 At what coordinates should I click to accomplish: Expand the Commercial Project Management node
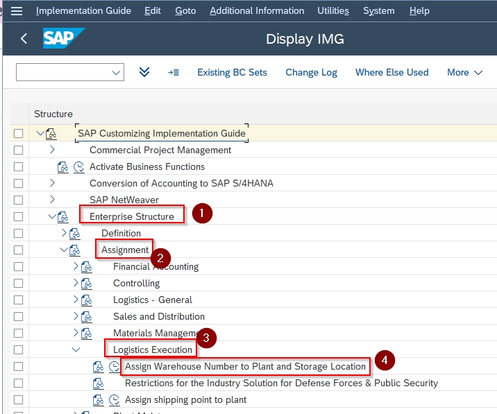[x=52, y=150]
